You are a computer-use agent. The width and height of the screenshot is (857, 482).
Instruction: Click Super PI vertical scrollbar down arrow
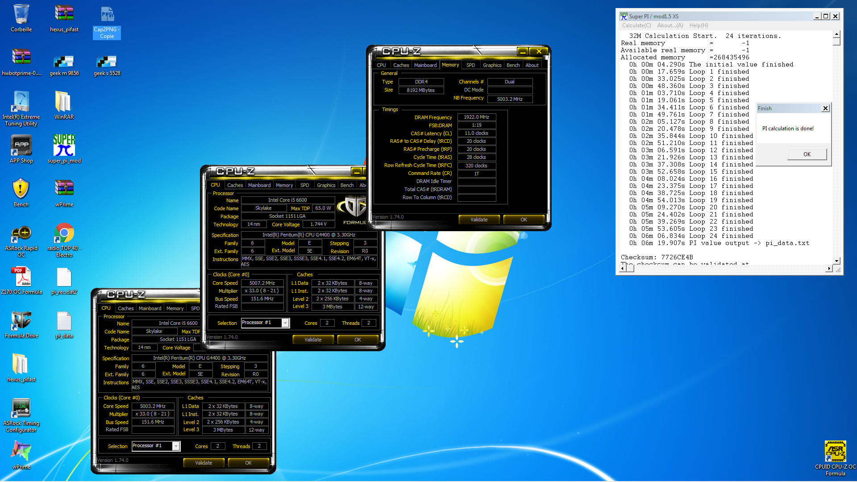coord(837,261)
